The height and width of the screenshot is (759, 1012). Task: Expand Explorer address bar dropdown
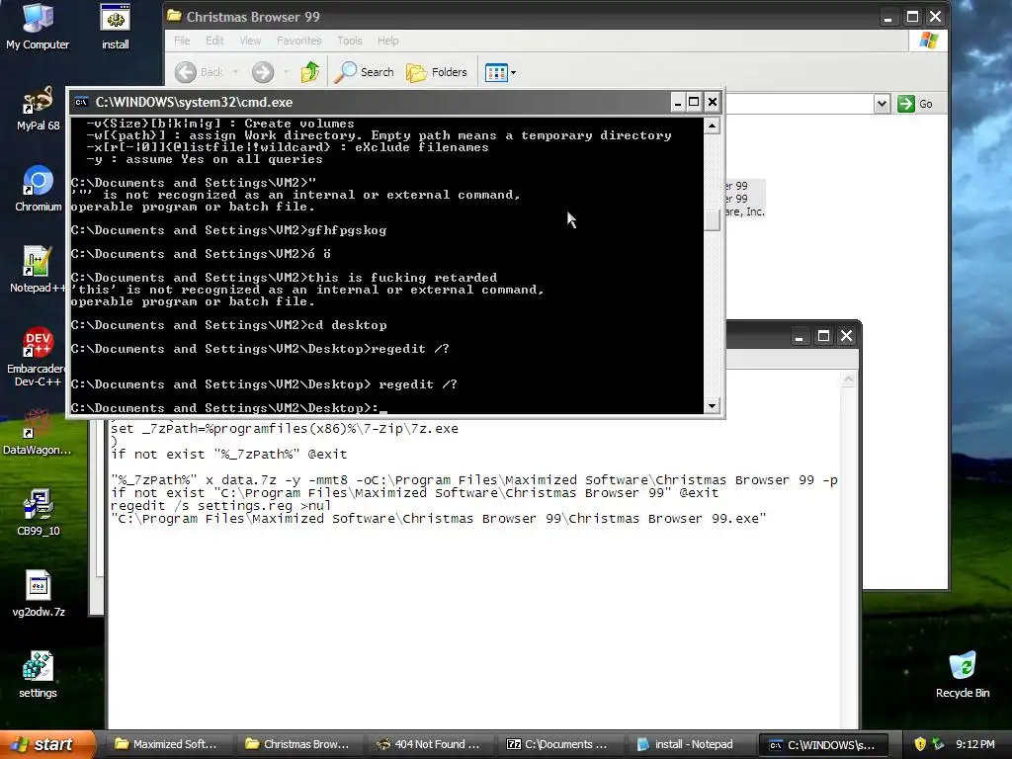pyautogui.click(x=882, y=103)
